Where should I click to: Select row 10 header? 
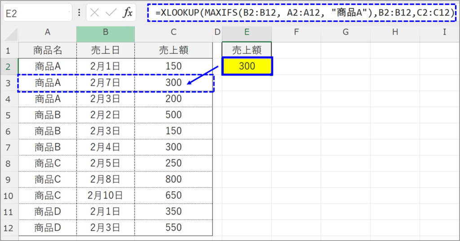pos(9,195)
